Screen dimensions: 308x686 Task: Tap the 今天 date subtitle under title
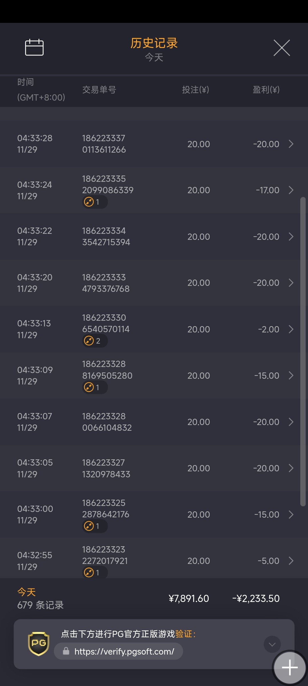coord(154,57)
